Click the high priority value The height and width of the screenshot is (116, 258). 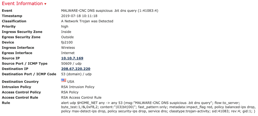pyautogui.click(x=64, y=27)
